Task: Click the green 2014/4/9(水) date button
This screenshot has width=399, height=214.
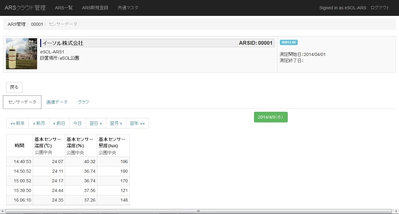Action: (271, 117)
